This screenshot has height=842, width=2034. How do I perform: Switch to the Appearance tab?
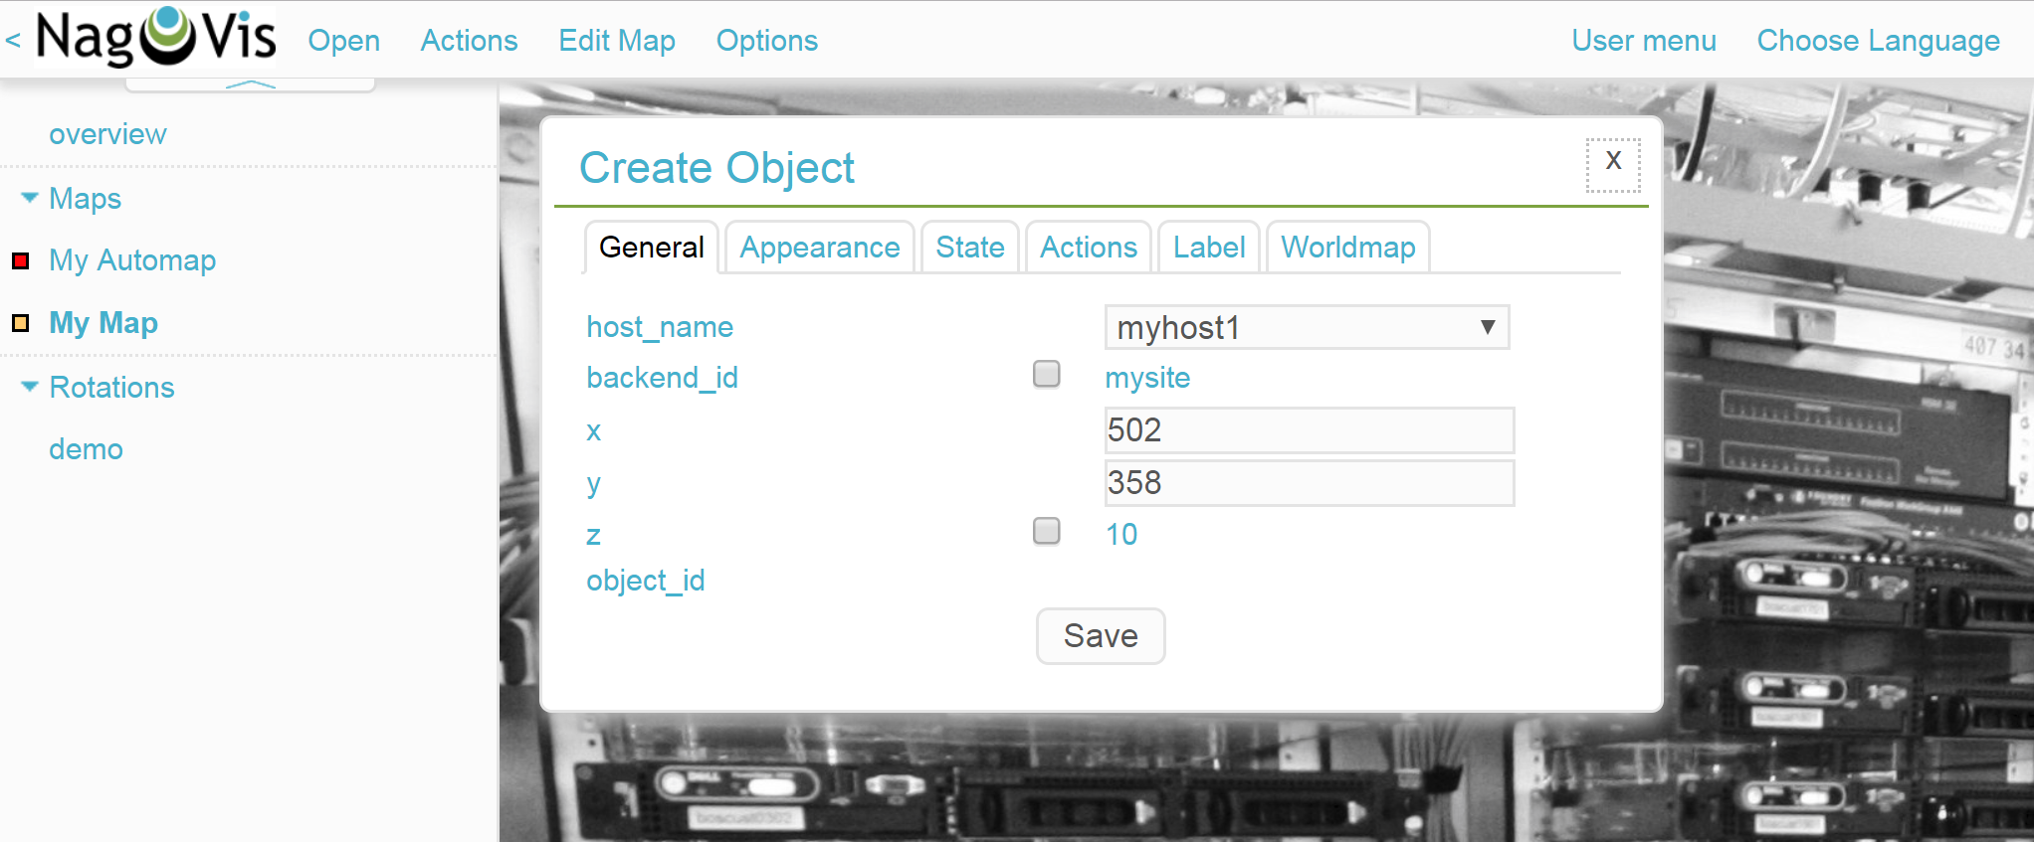tap(819, 247)
